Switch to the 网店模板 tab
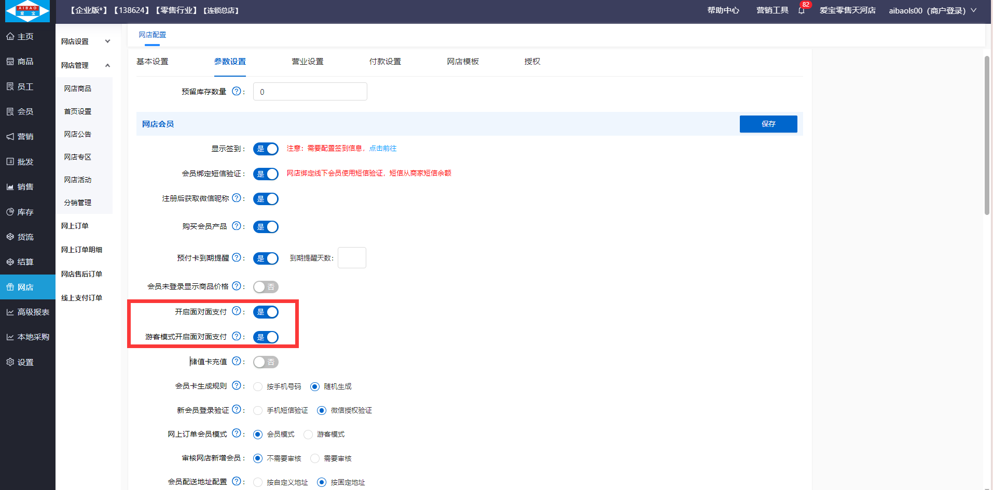The image size is (993, 490). 463,62
